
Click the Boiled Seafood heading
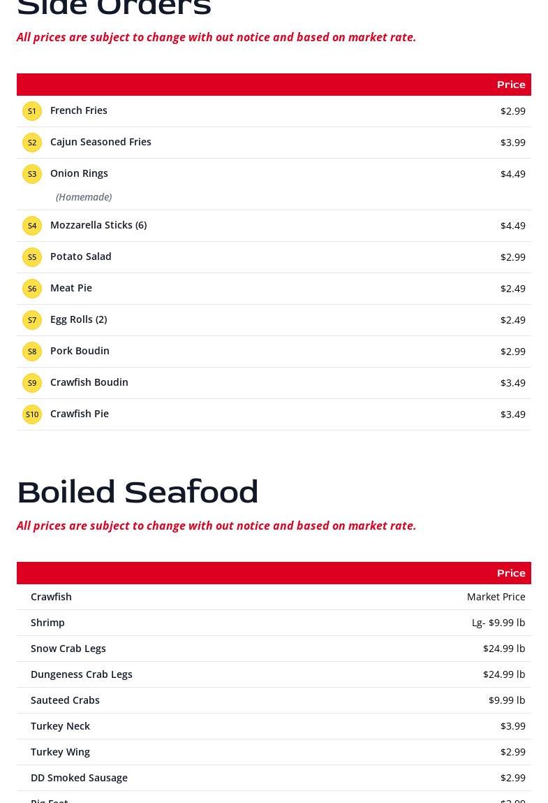(138, 492)
